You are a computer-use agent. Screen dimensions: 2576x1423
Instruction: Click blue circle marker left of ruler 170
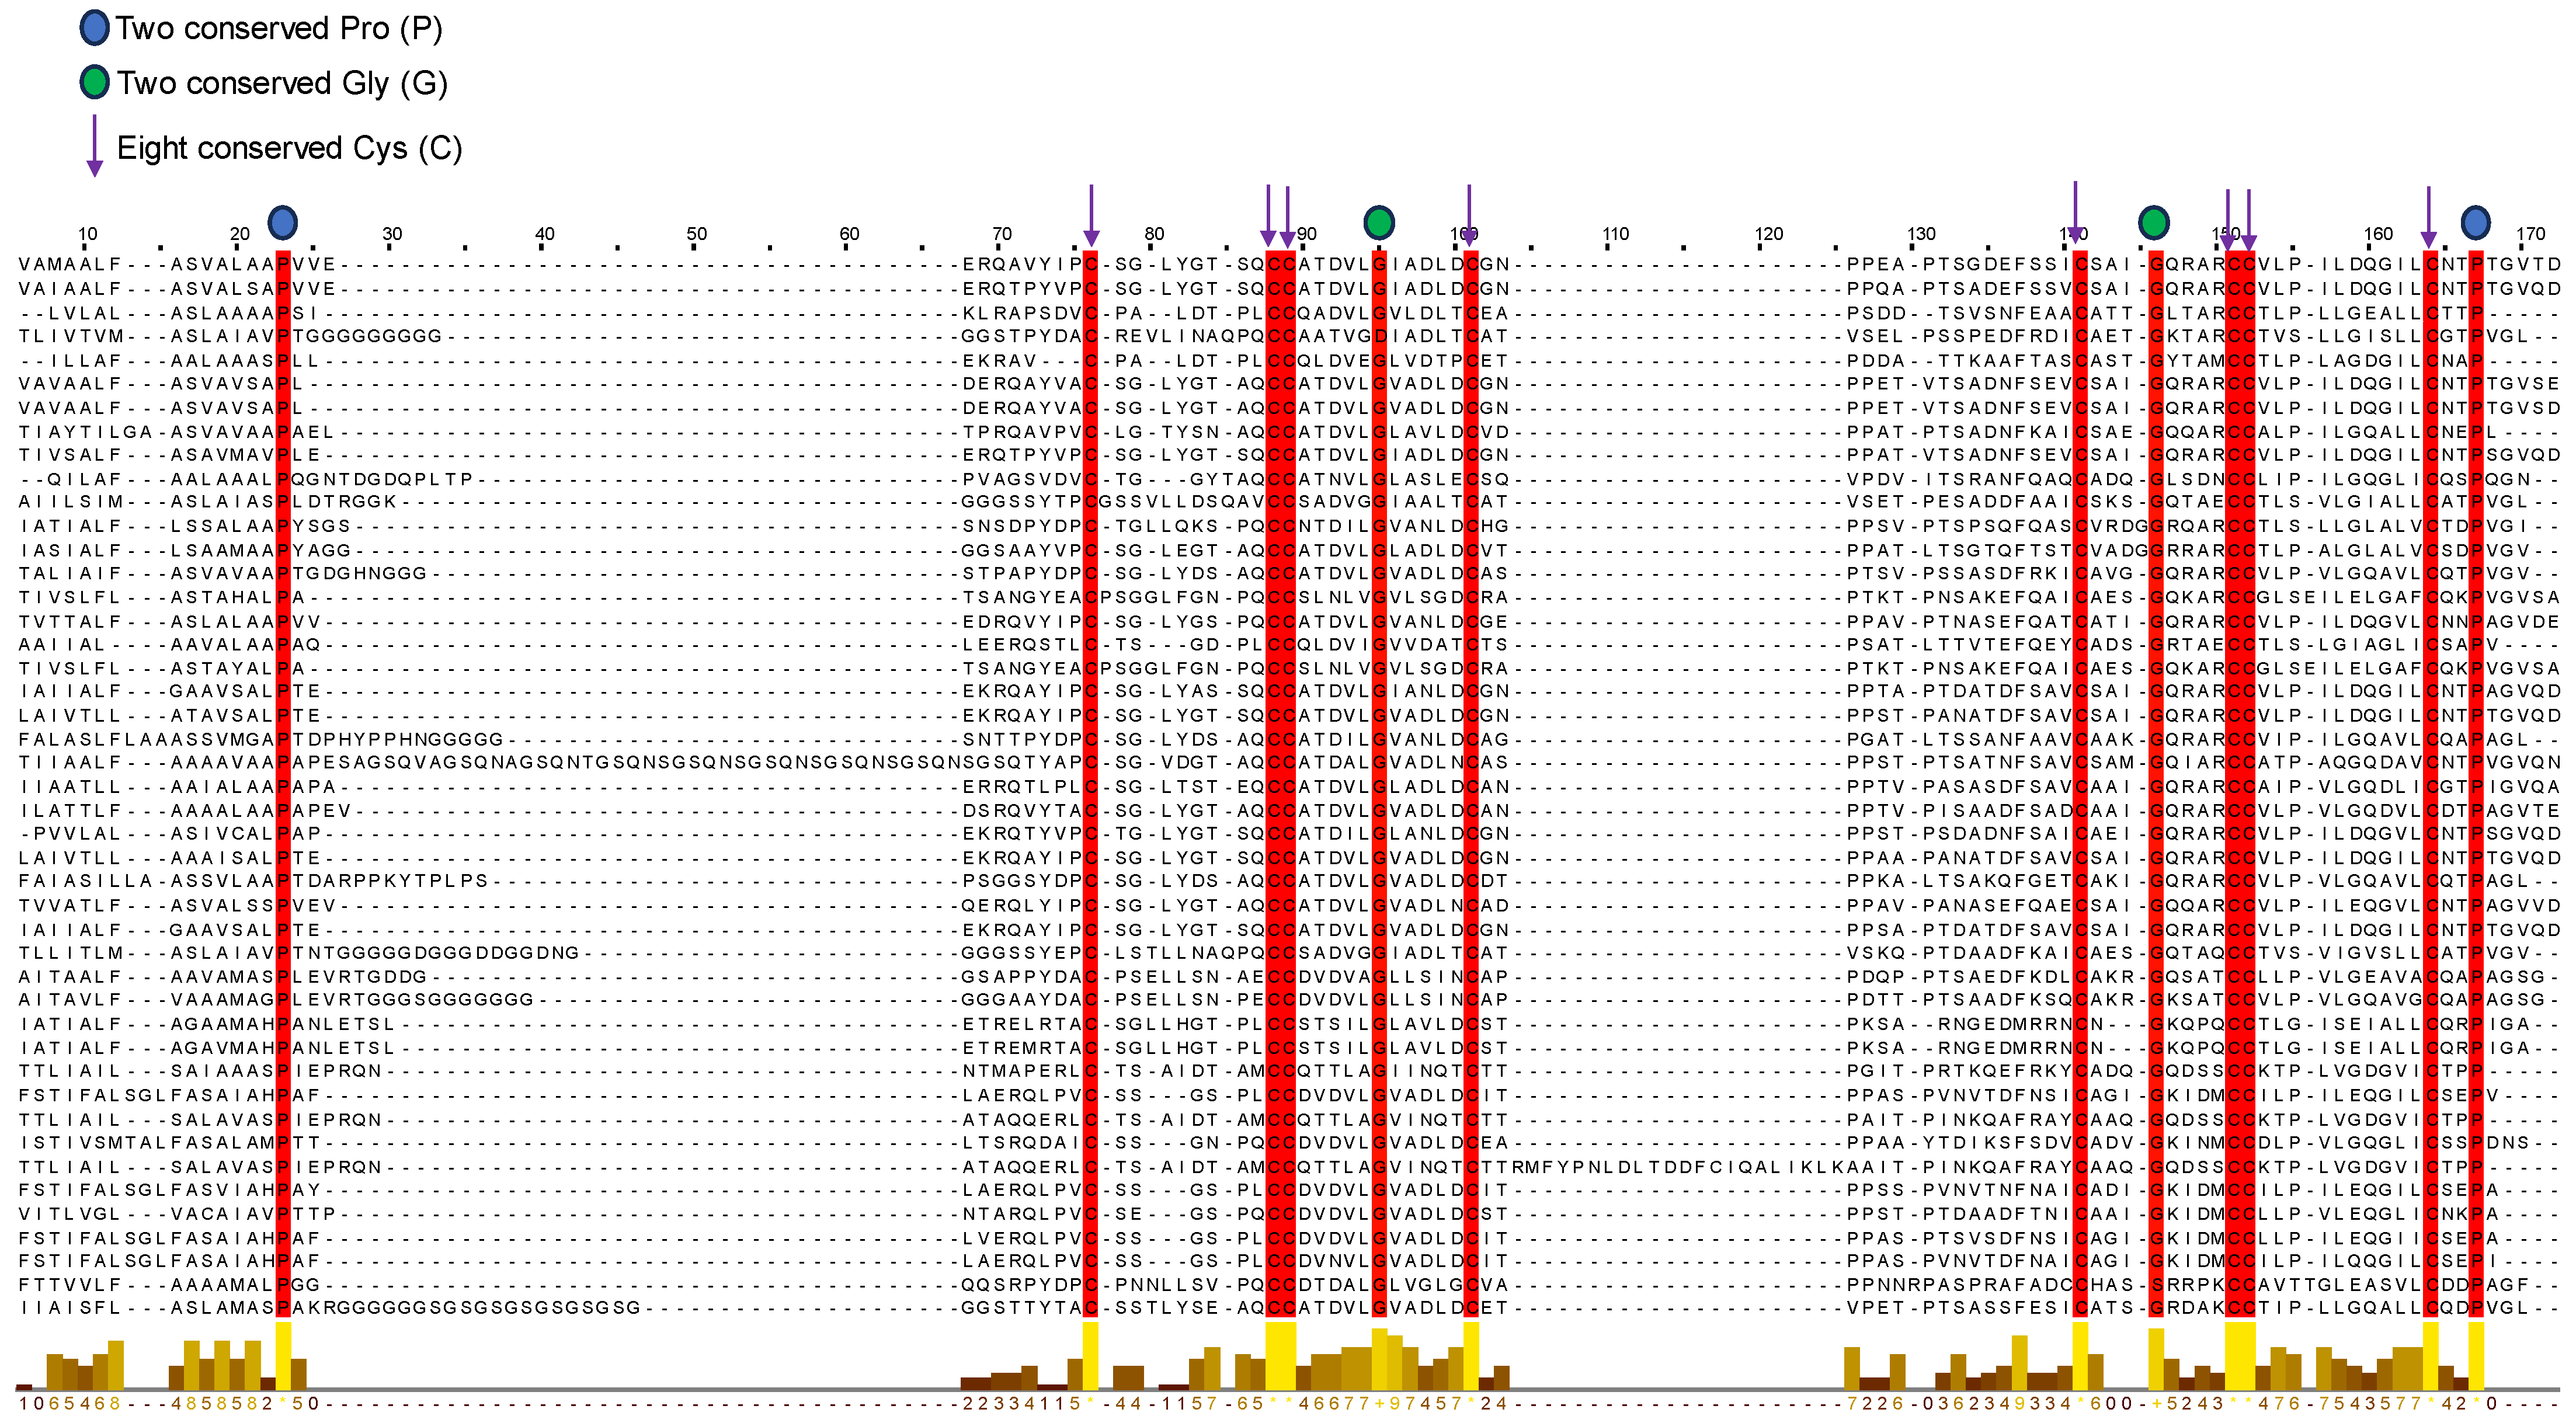[x=2475, y=222]
